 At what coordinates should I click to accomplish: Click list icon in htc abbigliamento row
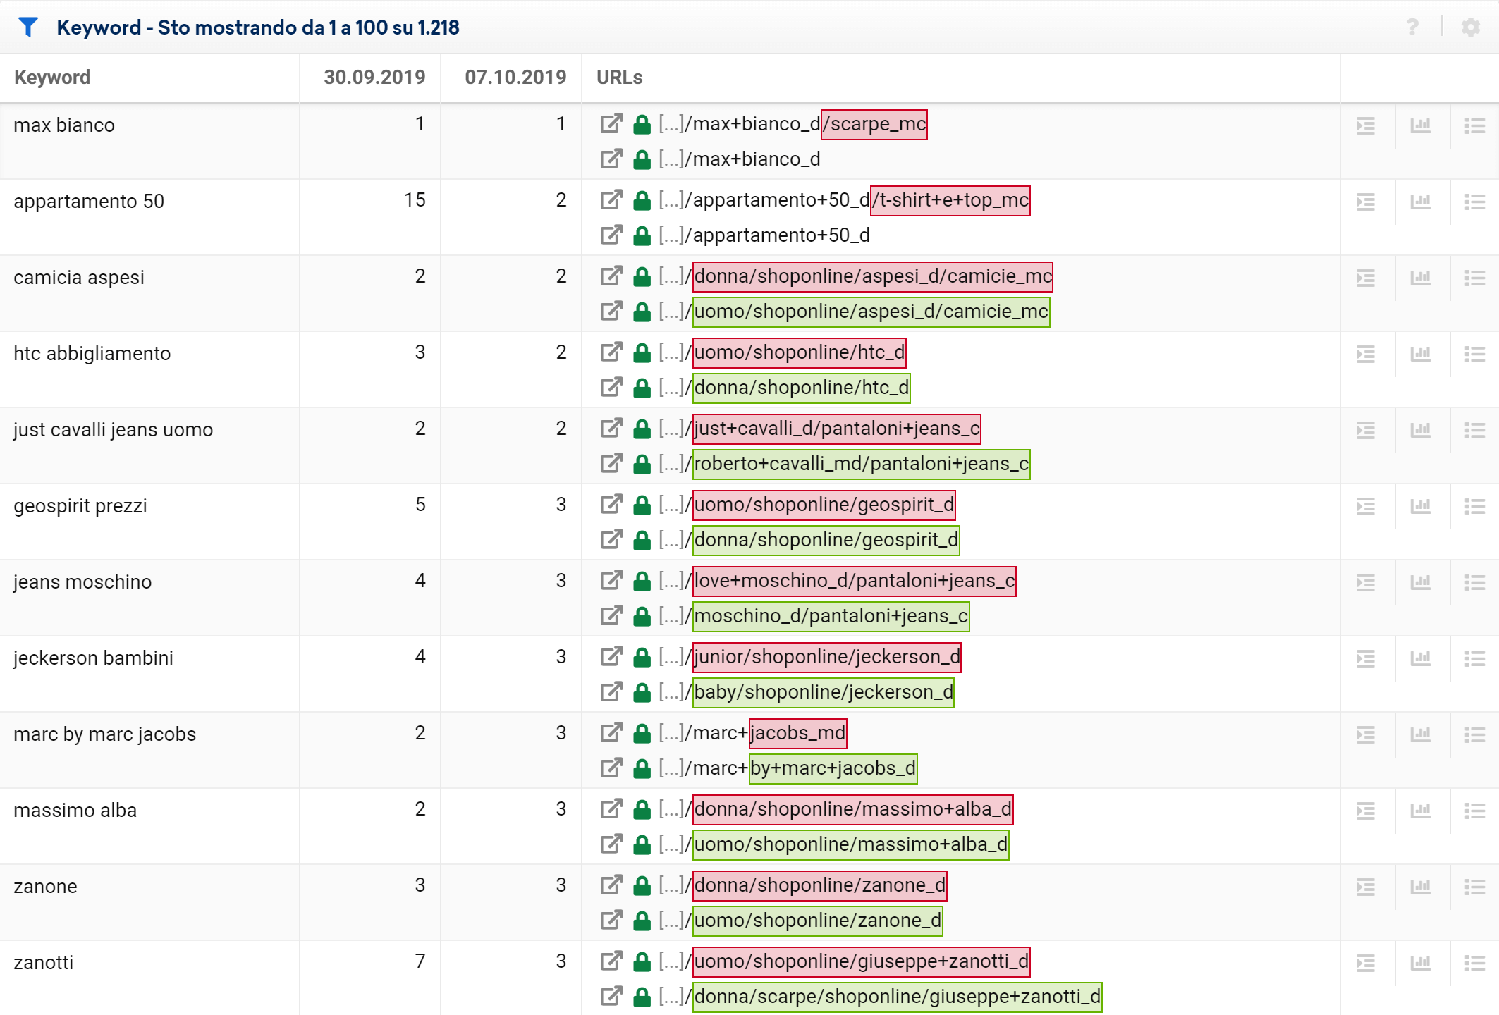(x=1474, y=354)
